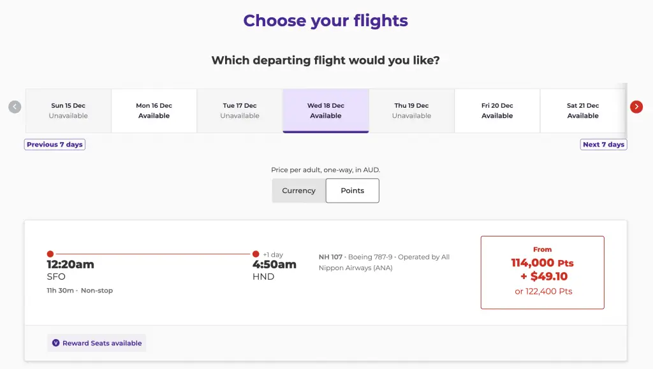Click the red arrival dot at HND
This screenshot has height=369, width=653.
point(256,254)
